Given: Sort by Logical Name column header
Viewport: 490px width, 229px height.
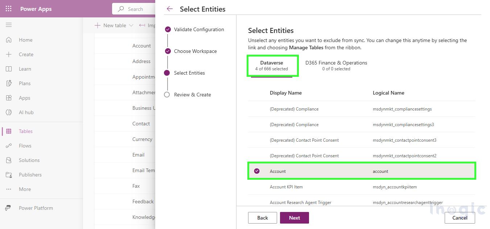Looking at the screenshot, I should tap(388, 93).
